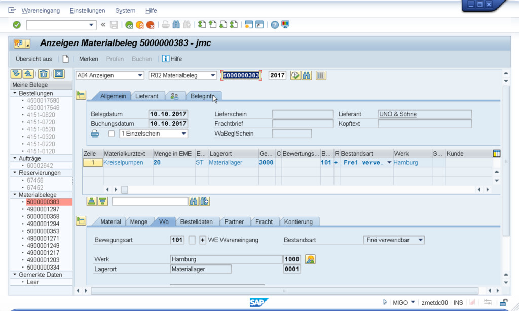
Task: Open help via the question mark icon
Action: [275, 25]
